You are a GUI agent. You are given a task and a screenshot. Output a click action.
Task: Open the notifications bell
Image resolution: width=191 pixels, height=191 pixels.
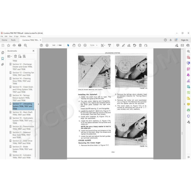click(171, 40)
